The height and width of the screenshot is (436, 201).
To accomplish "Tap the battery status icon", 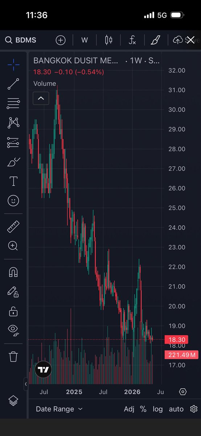I will click(177, 15).
